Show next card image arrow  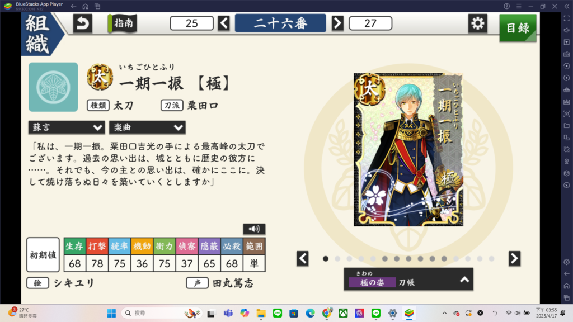tap(514, 258)
